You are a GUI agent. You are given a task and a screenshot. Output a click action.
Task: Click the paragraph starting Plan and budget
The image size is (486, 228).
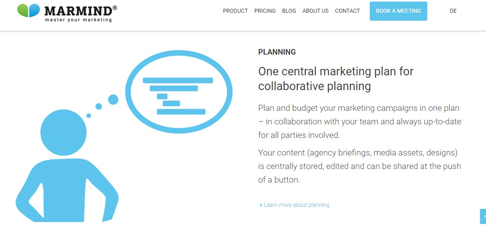click(359, 122)
